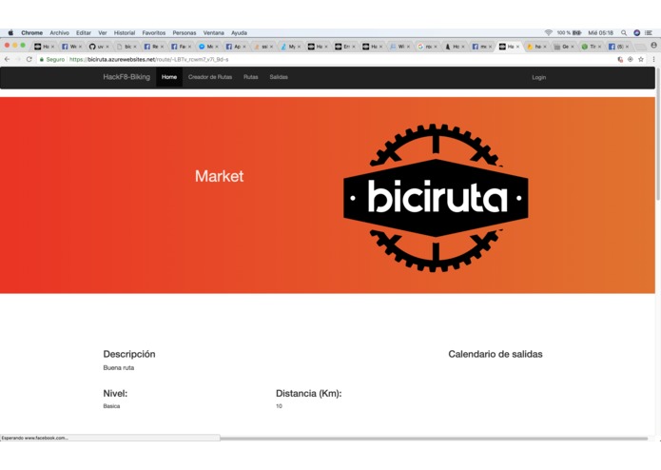Bookmark the page with the star icon
Viewport: 661px width, 470px height.
click(x=641, y=59)
